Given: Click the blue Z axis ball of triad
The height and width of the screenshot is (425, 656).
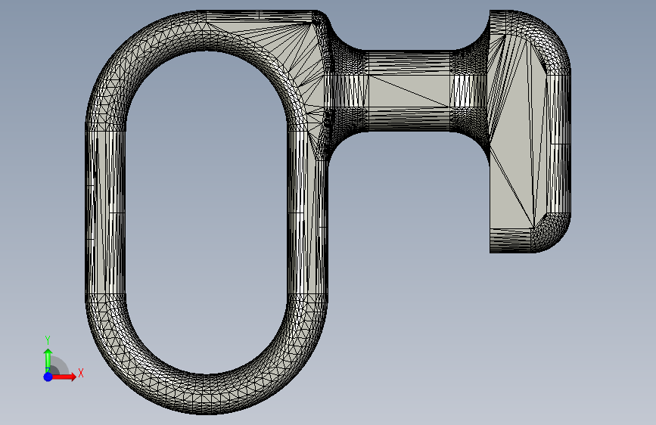Looking at the screenshot, I should pos(48,377).
